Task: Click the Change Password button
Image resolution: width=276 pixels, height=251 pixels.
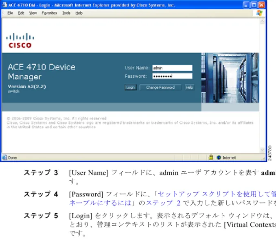Action: tap(160, 87)
